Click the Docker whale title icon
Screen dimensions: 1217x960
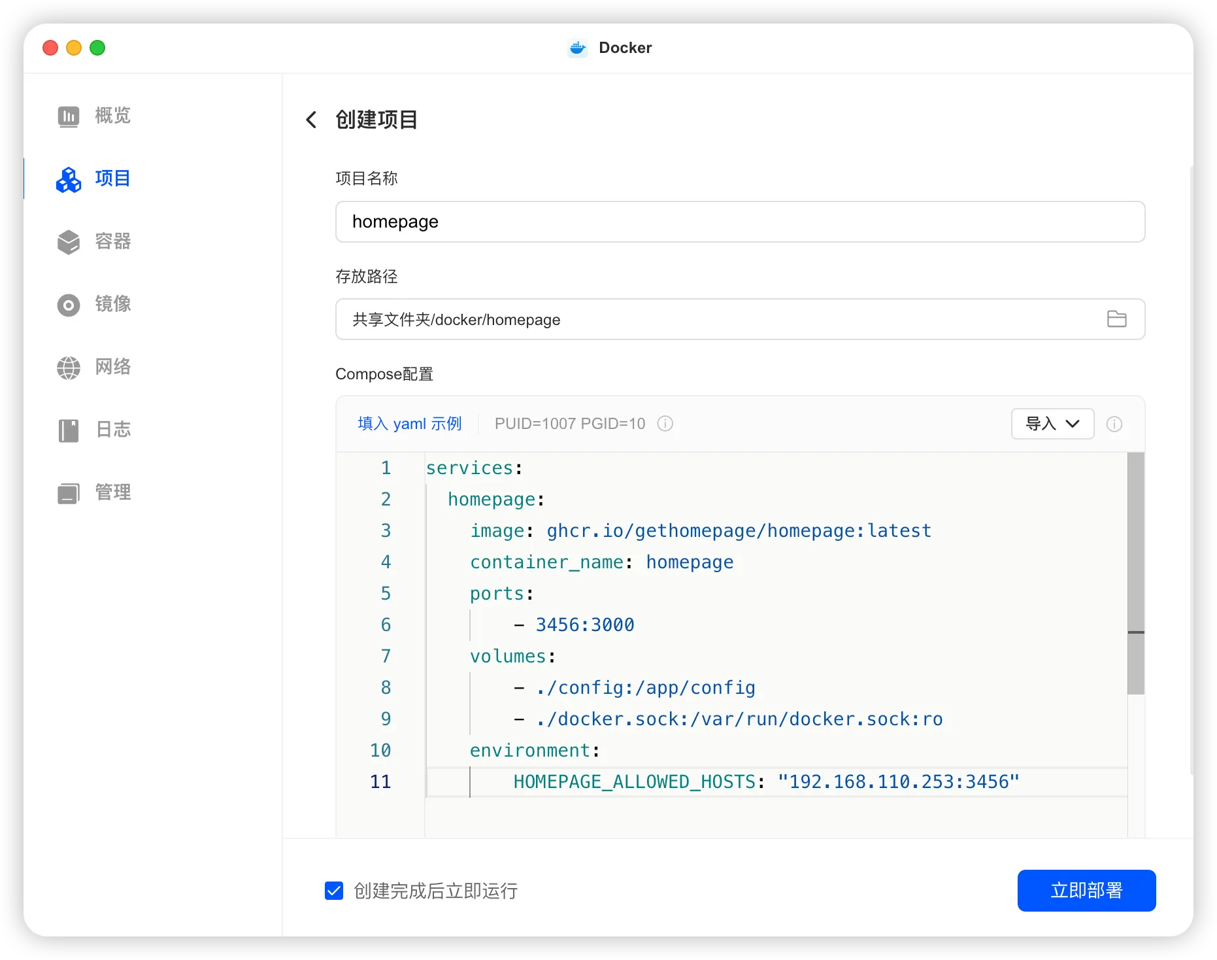(x=578, y=48)
